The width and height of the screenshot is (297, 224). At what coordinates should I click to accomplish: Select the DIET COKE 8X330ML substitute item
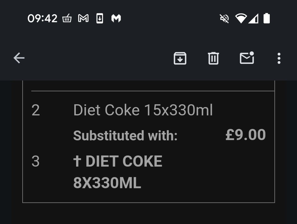(118, 172)
